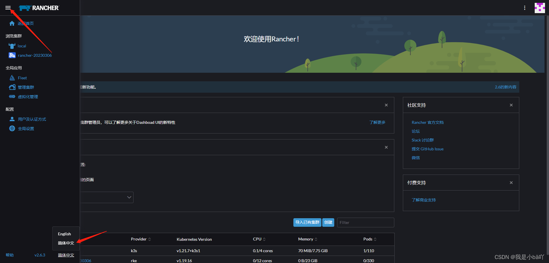The width and height of the screenshot is (549, 263).
Task: Open the rancher-20230306 cluster
Action: coord(35,55)
